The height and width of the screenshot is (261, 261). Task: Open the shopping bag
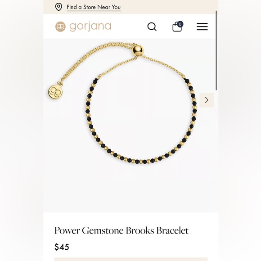(x=177, y=27)
